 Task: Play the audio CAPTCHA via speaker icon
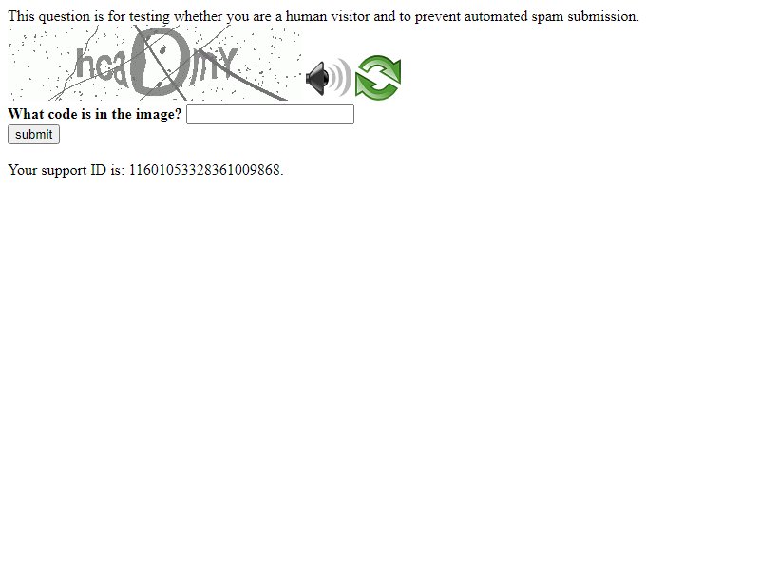(x=328, y=78)
